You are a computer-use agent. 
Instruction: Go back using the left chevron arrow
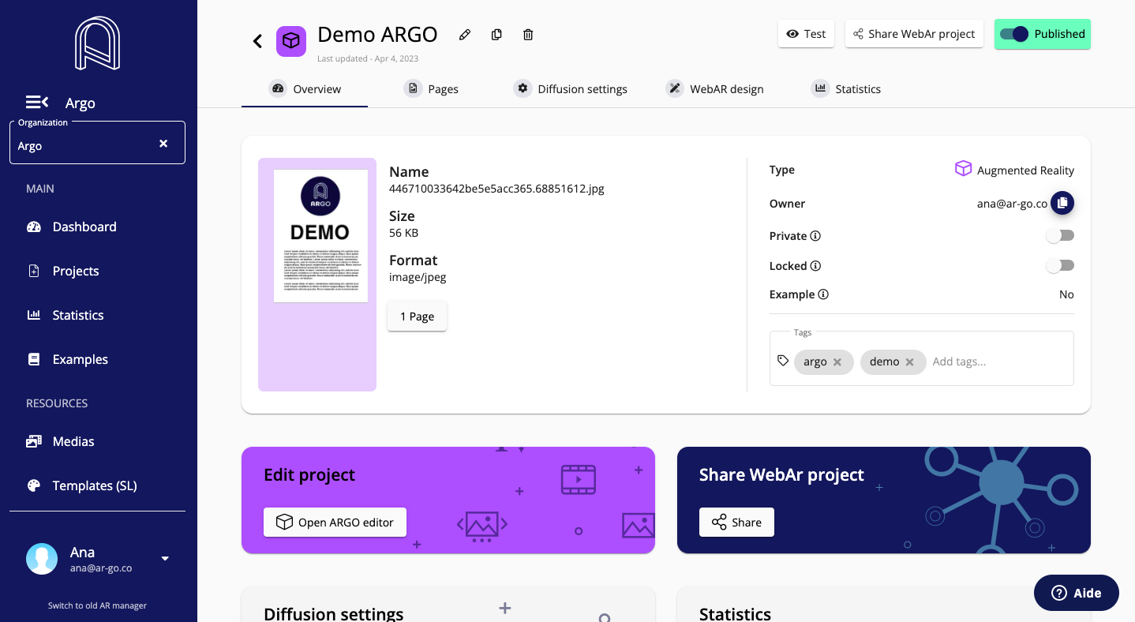pyautogui.click(x=257, y=41)
